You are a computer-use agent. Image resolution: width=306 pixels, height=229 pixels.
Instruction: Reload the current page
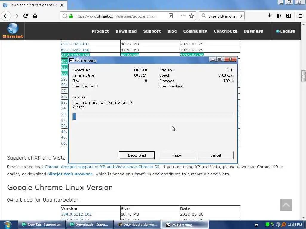[25, 16]
